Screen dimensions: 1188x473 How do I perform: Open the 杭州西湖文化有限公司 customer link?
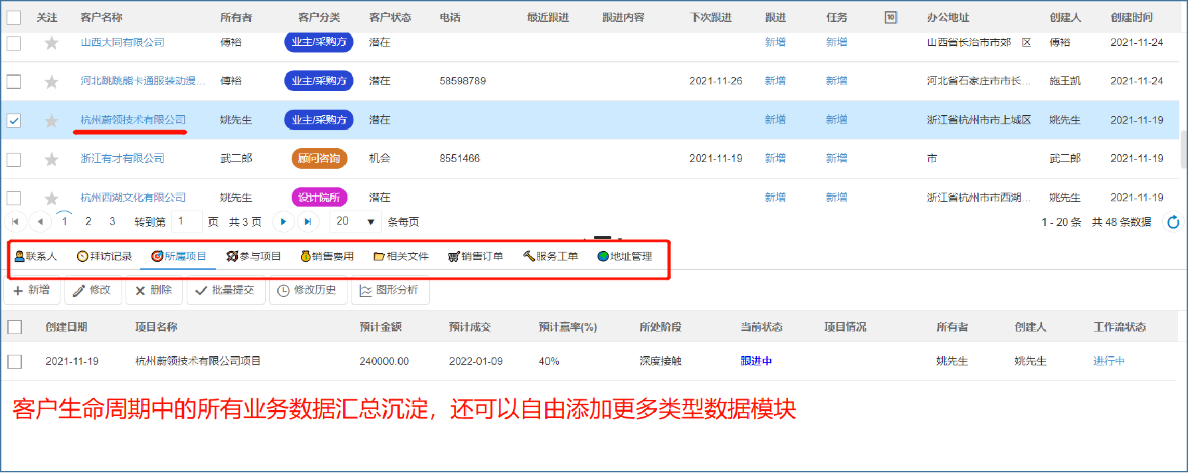133,197
